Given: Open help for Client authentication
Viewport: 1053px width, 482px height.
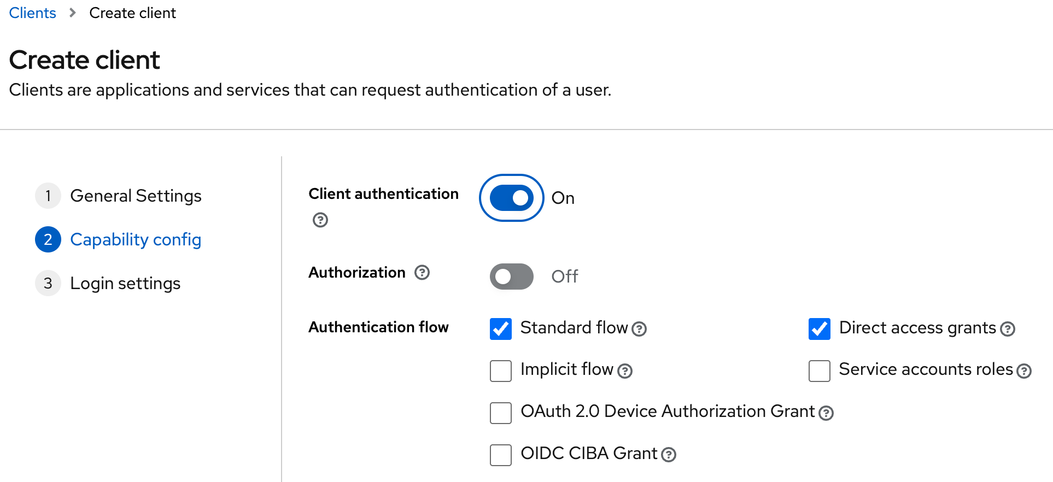Looking at the screenshot, I should (x=320, y=220).
